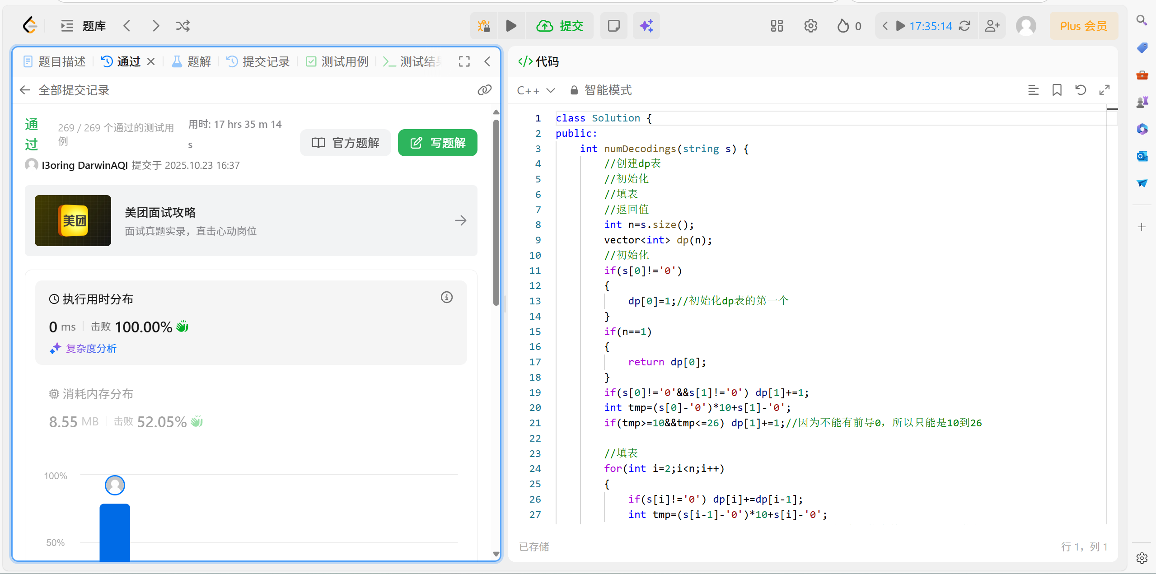Start or pause the 17:35:14 timer

coord(900,26)
